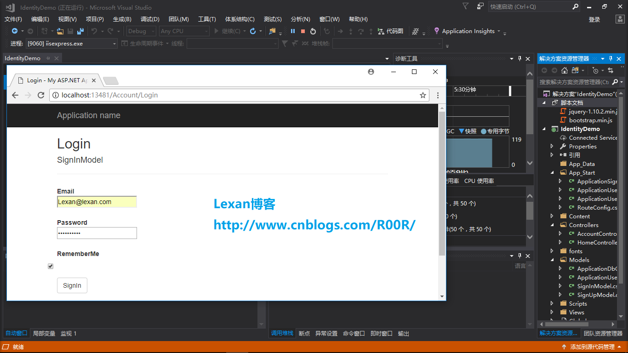The width and height of the screenshot is (628, 353).
Task: Open the 文件(F) File menu
Action: [x=13, y=19]
